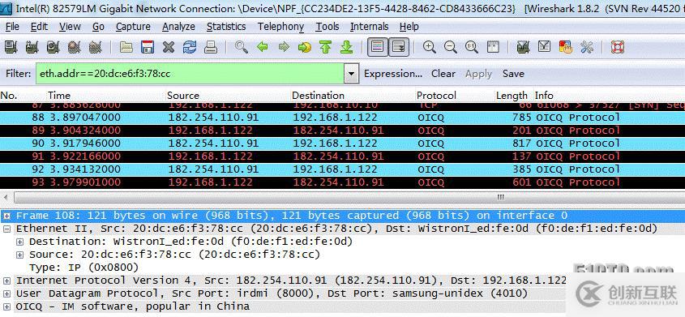The height and width of the screenshot is (317, 685).
Task: Go back to previous packet arrow
Action: tap(262, 47)
